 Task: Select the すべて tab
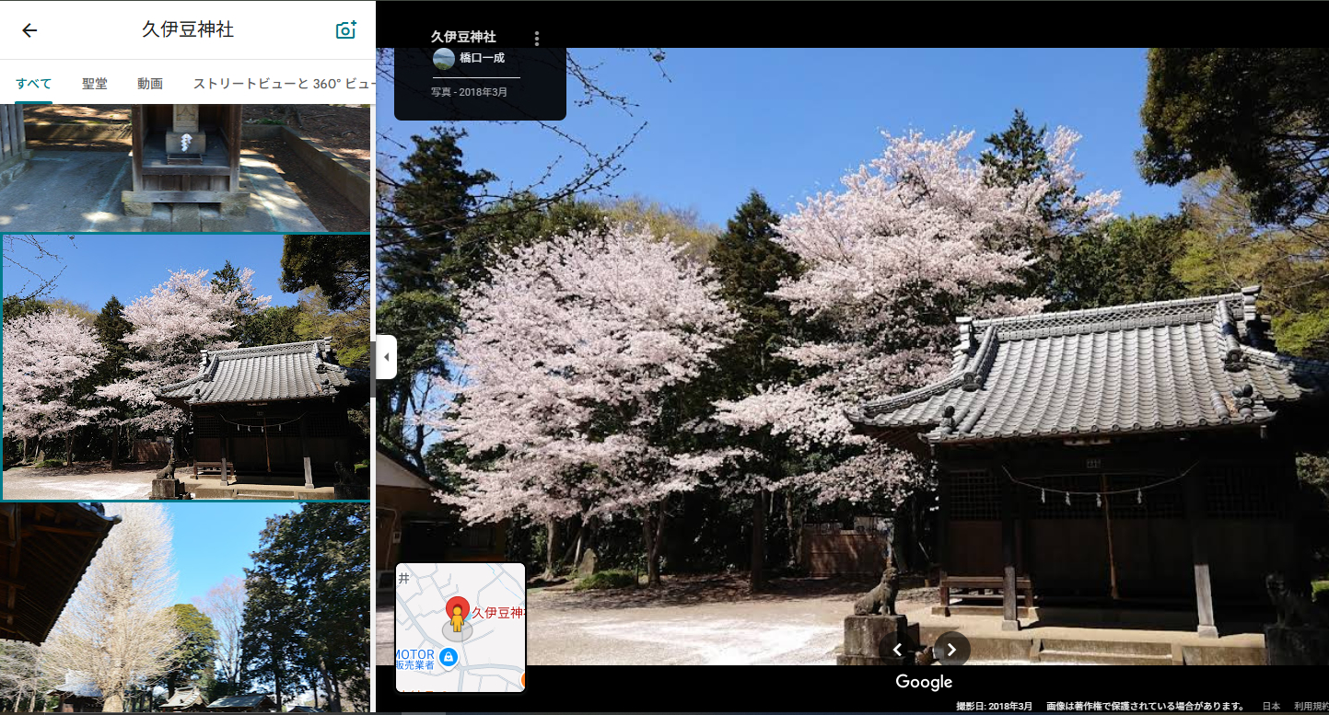tap(32, 83)
